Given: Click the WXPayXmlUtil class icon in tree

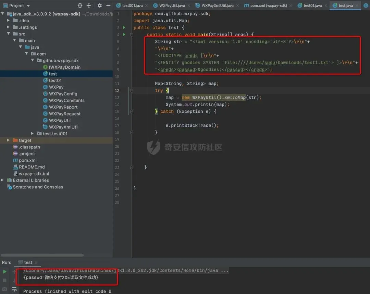Looking at the screenshot, I should (x=45, y=127).
